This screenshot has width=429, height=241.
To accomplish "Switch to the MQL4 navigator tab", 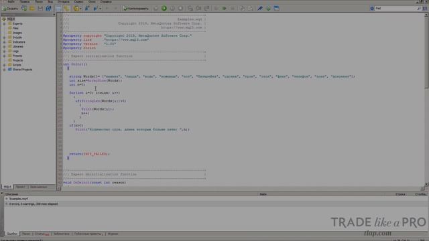I will (7, 187).
